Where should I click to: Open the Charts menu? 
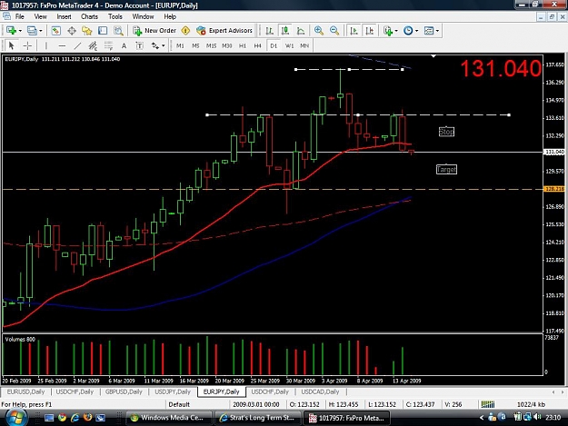pyautogui.click(x=89, y=16)
